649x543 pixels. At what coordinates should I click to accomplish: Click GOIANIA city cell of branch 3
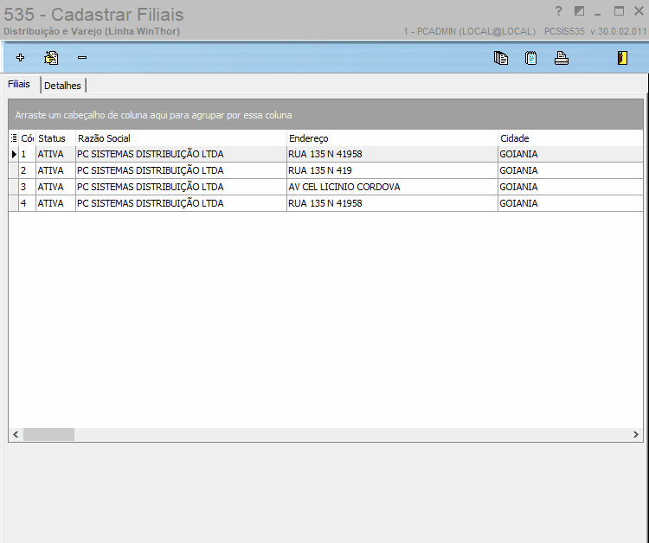(570, 187)
